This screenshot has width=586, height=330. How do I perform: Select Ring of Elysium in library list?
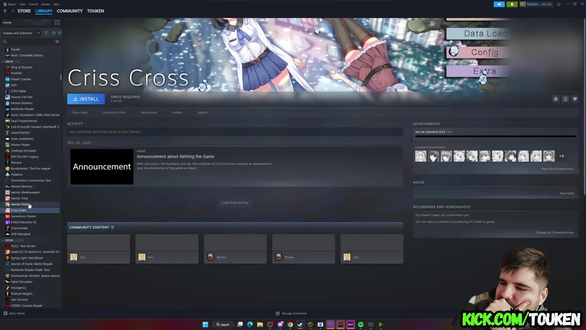22,67
